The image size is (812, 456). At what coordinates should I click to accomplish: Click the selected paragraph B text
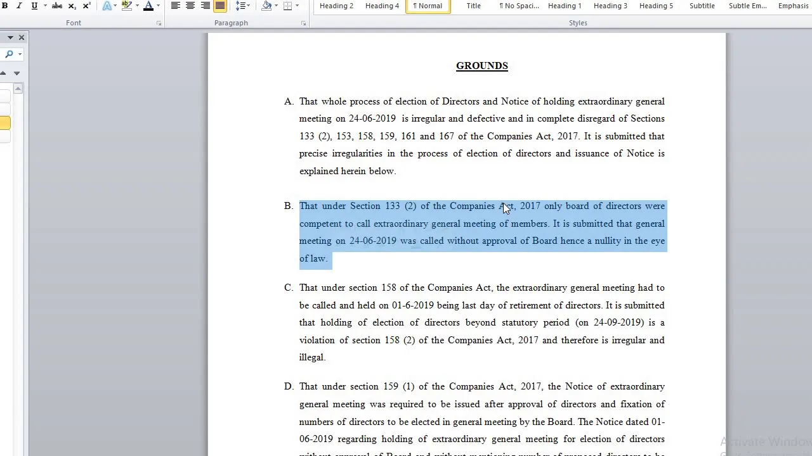[481, 232]
